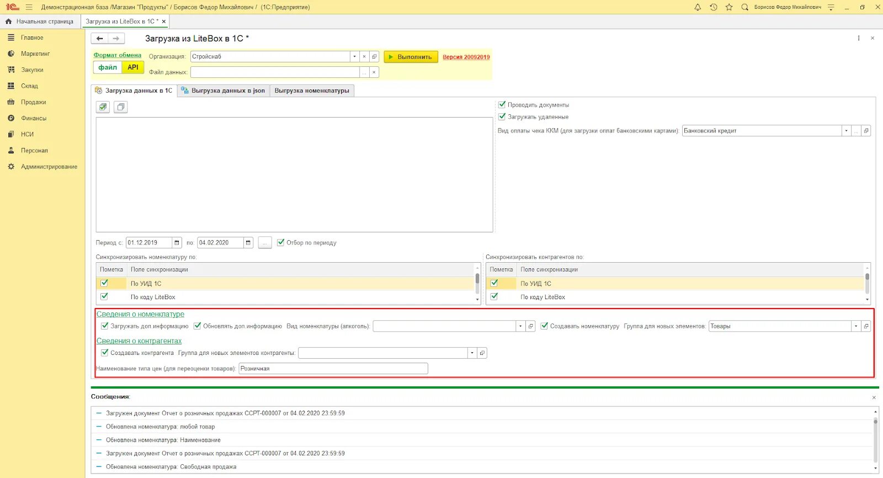Image resolution: width=883 pixels, height=478 pixels.
Task: Toggle Обновлять доп.информацию checkbox
Action: click(x=197, y=326)
